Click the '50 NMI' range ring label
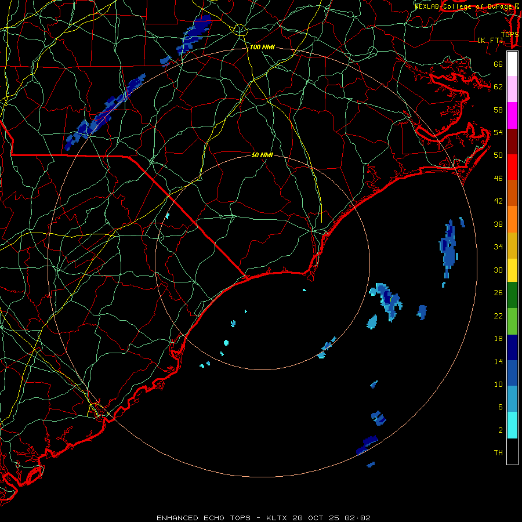Viewport: 522px width, 522px height. [262, 155]
